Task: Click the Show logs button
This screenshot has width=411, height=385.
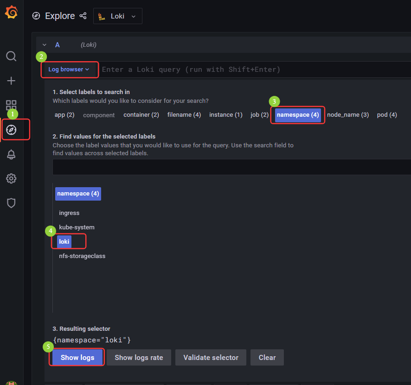Action: click(77, 358)
